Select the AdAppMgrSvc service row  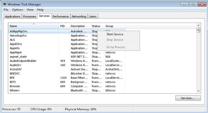point(67,31)
